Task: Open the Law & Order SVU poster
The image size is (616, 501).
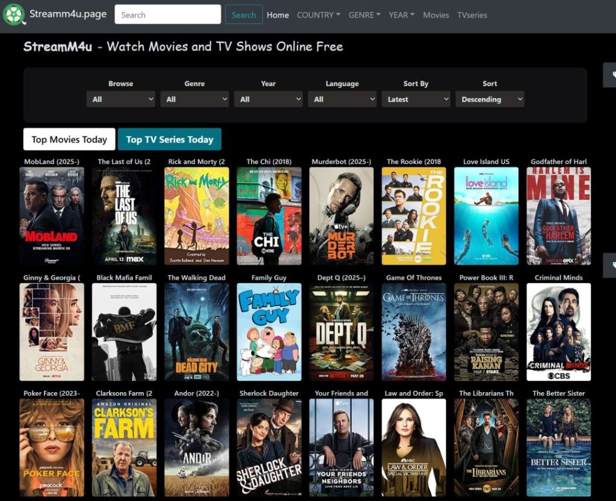Action: tap(414, 447)
